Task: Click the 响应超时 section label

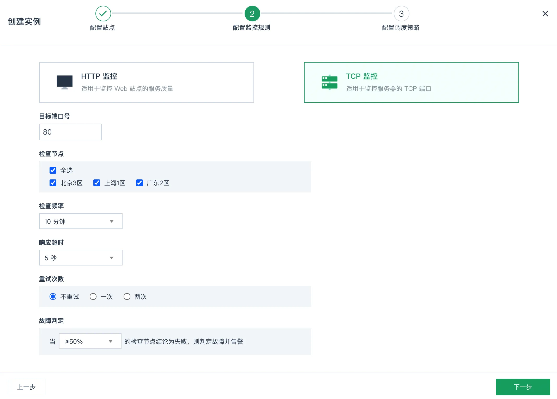Action: (51, 243)
